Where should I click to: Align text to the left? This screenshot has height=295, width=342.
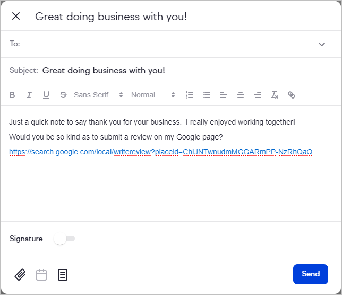(224, 95)
